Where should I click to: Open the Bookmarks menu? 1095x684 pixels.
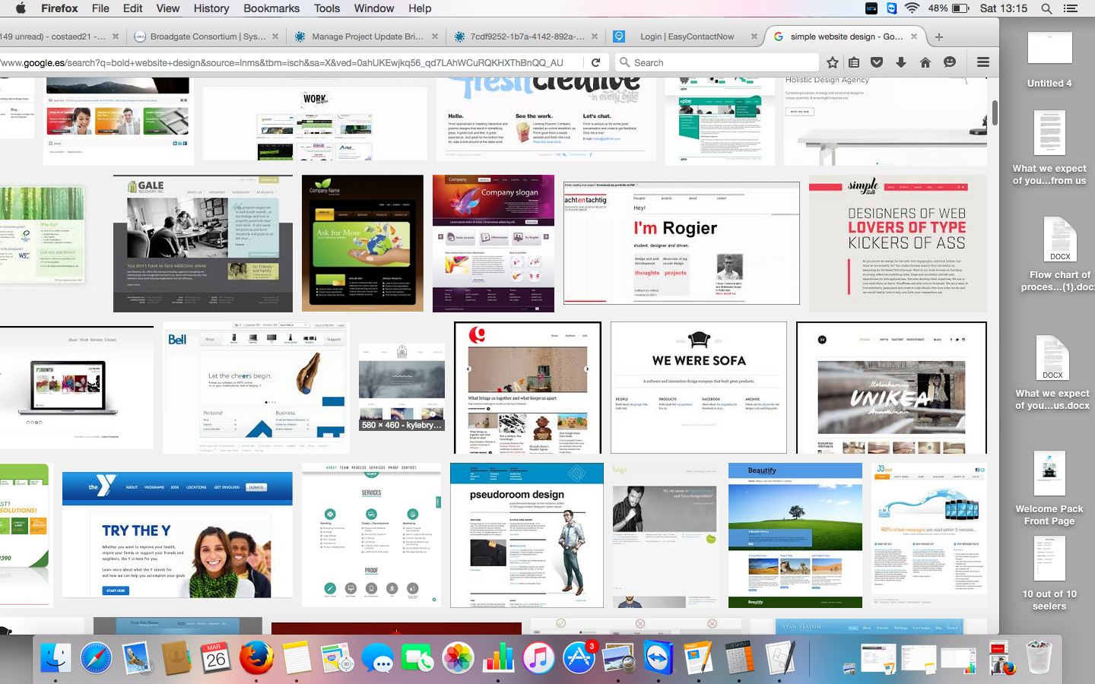(271, 8)
